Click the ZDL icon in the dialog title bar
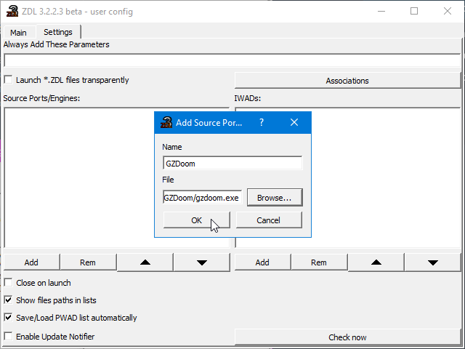Screen dimensions: 465x349 (166, 123)
